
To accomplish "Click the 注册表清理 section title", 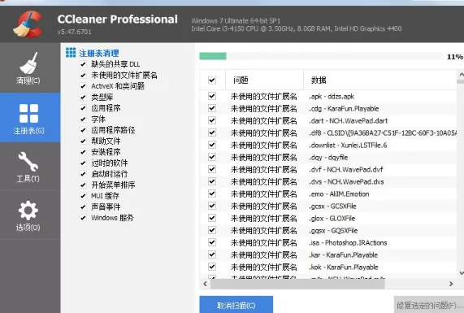I will pyautogui.click(x=99, y=54).
